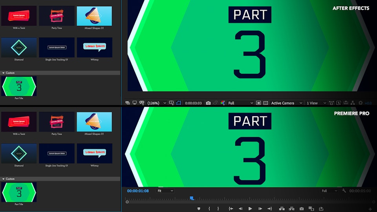Open the Active Camera dropdown
Image resolution: width=377 pixels, height=212 pixels.
click(x=287, y=103)
